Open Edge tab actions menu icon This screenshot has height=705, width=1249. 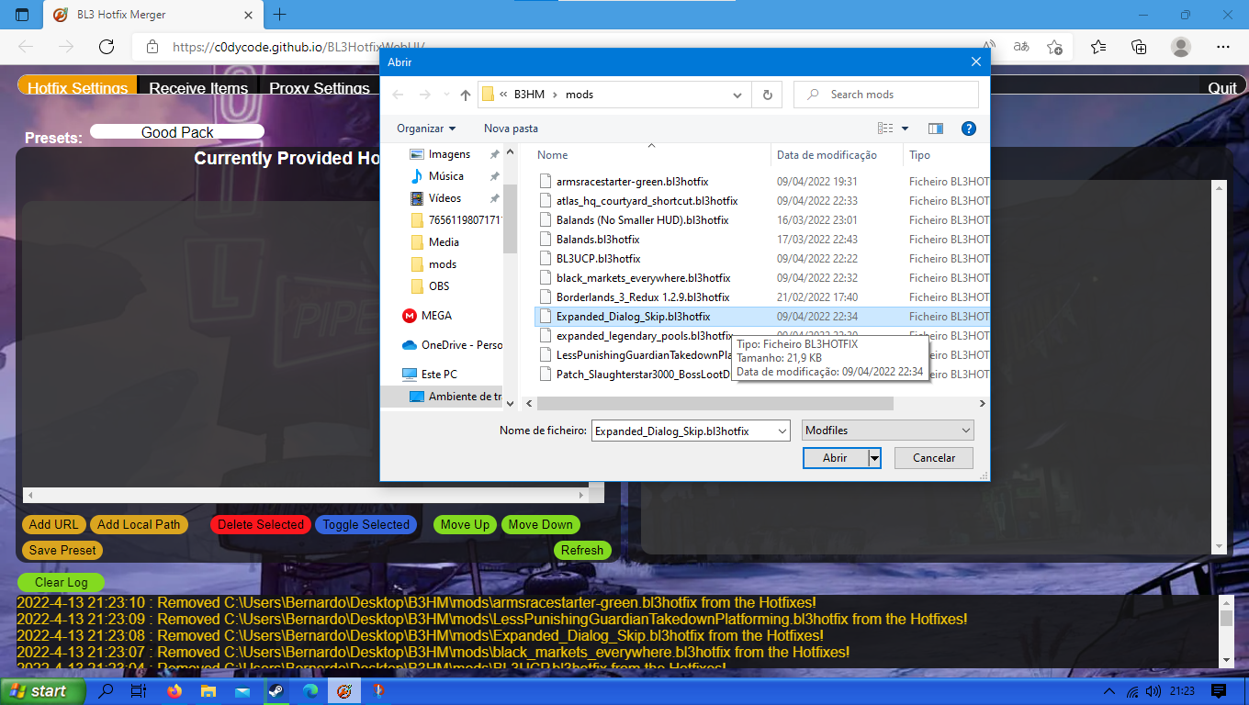(22, 15)
